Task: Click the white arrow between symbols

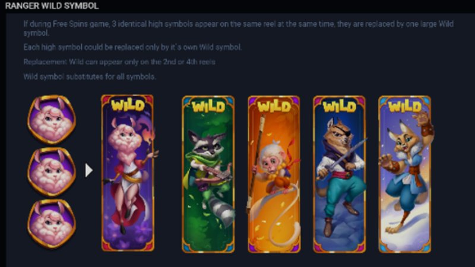Action: (88, 170)
